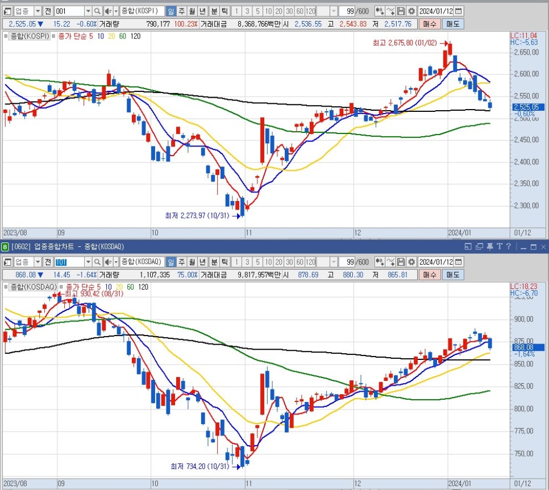The image size is (549, 490).
Task: Click the small square marker before 종합(KOSDAQ) legend
Action: coord(6,287)
